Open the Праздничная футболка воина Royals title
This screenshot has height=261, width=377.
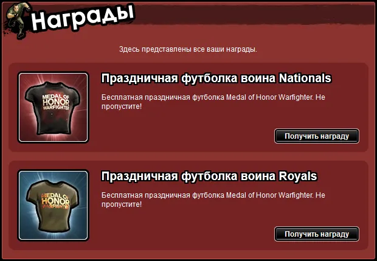tap(209, 176)
